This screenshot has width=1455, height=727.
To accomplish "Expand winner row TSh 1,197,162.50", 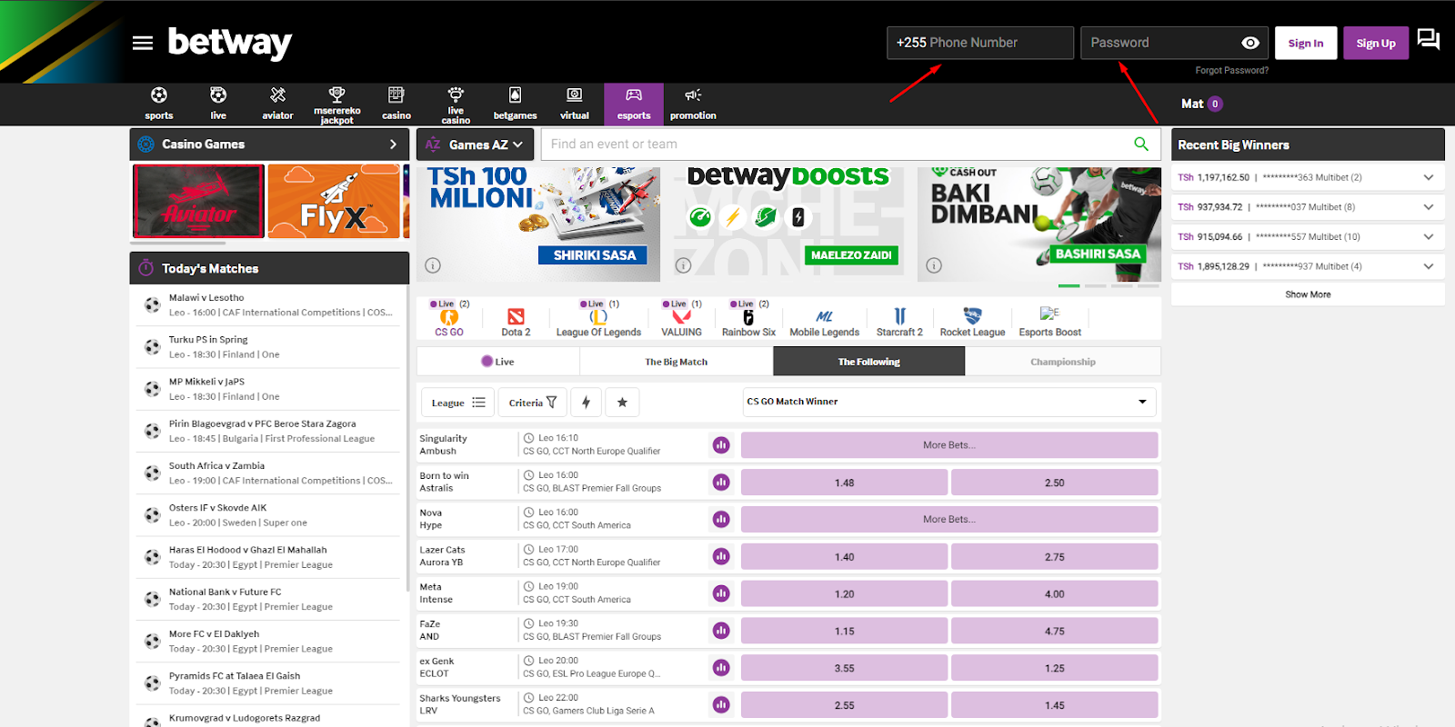I will click(x=1429, y=177).
